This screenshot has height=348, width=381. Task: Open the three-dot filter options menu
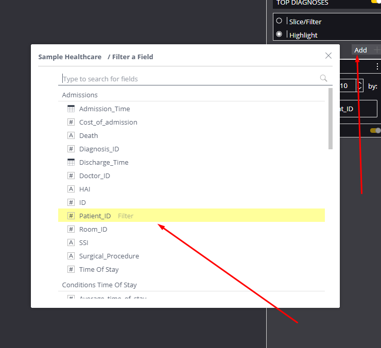point(377,67)
